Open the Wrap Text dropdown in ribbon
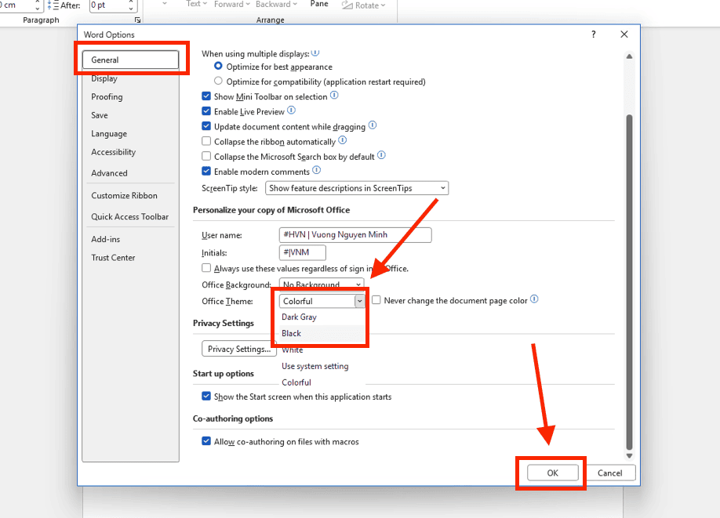 (197, 4)
